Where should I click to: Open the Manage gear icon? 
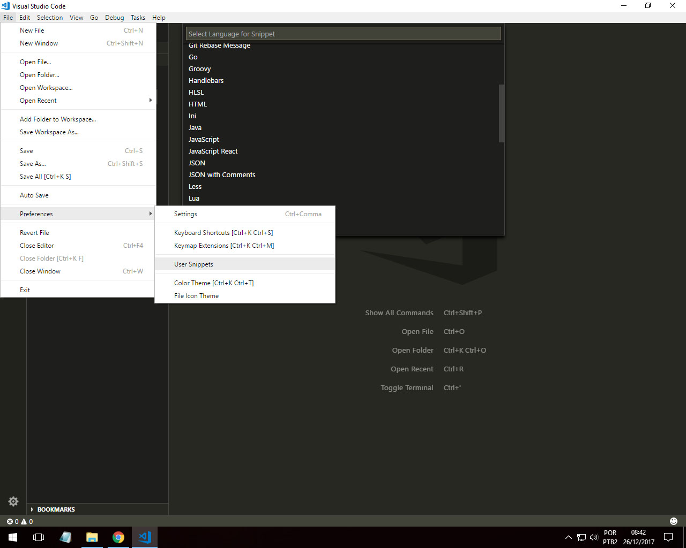[x=13, y=501]
